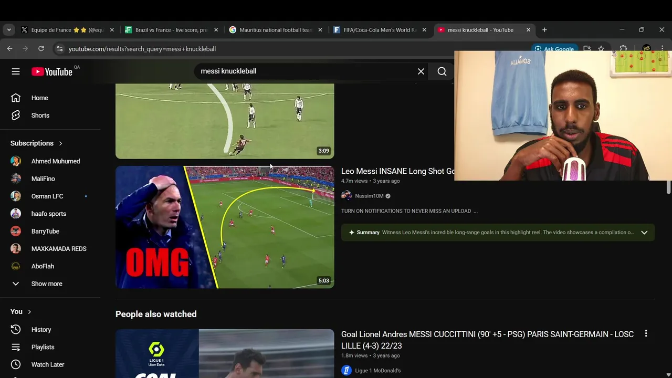This screenshot has width=672, height=378.
Task: Reload the page with refresh icon
Action: click(41, 48)
